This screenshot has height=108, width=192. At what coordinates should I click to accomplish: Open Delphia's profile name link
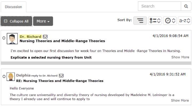coord(23,75)
